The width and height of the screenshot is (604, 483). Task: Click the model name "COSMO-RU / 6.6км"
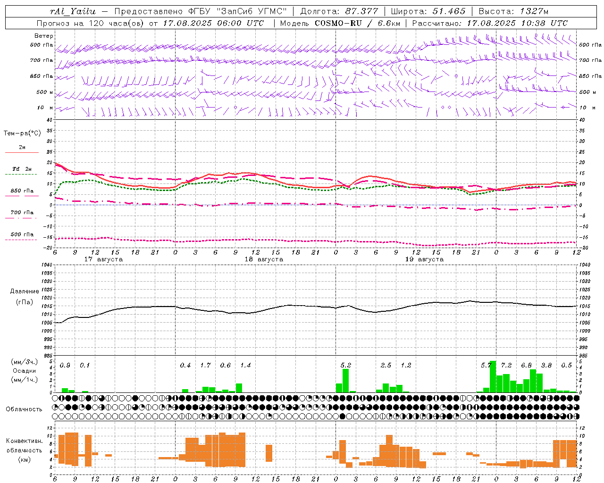(358, 23)
